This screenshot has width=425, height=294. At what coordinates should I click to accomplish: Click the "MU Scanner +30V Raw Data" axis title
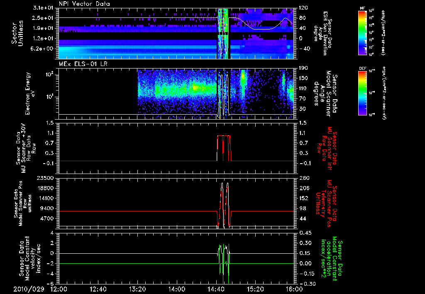click(x=26, y=149)
